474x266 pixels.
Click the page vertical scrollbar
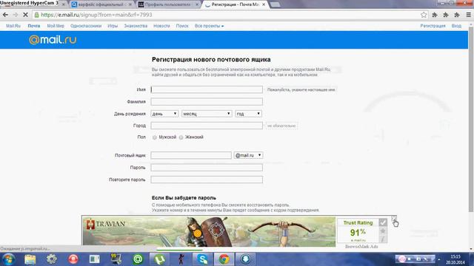[471, 120]
